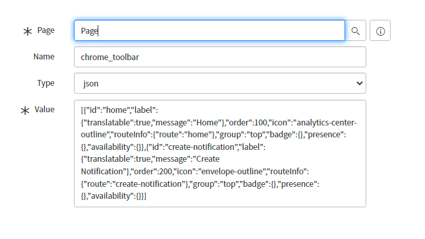Place cursor at closing bracket of JSON

[x=145, y=196]
